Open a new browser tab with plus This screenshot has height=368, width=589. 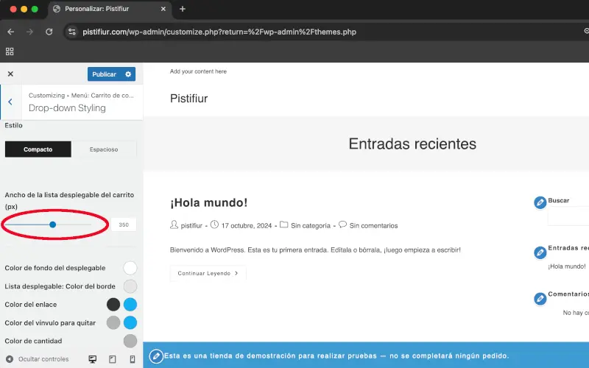click(183, 9)
